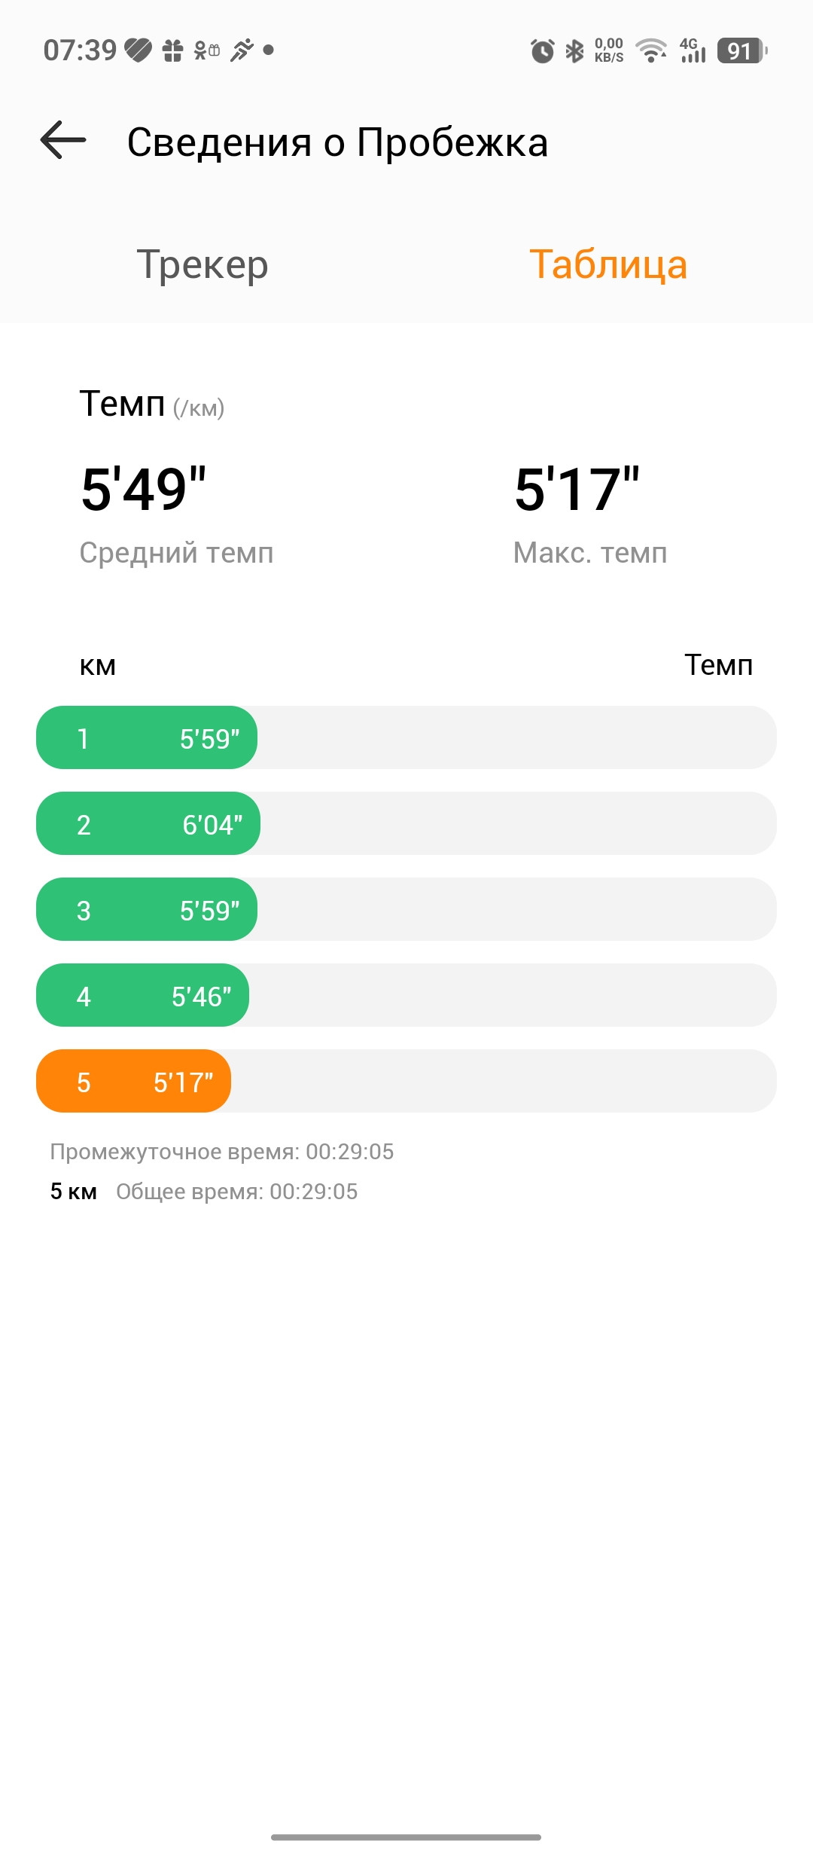Tap the average pace value 5'49"

(x=144, y=490)
